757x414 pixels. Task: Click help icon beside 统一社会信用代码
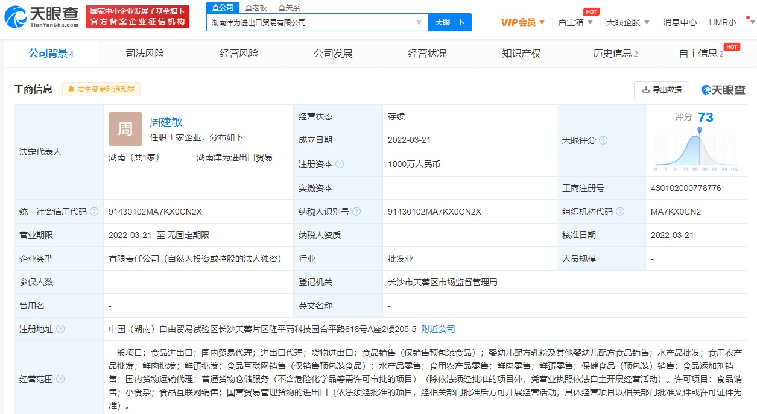pos(93,212)
